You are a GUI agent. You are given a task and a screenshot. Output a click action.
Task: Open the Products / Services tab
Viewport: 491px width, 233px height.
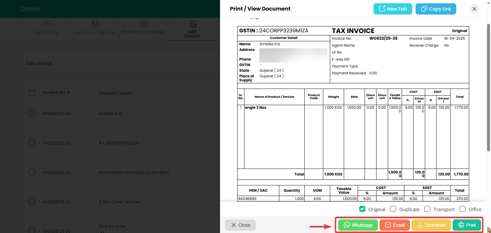click(144, 29)
